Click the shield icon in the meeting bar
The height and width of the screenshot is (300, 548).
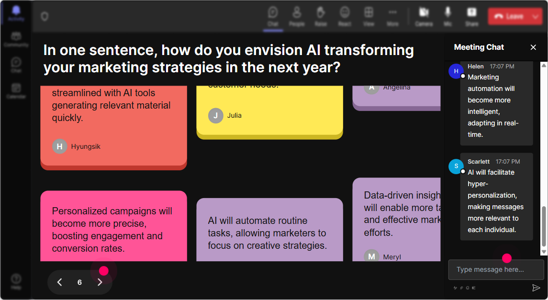pos(45,16)
